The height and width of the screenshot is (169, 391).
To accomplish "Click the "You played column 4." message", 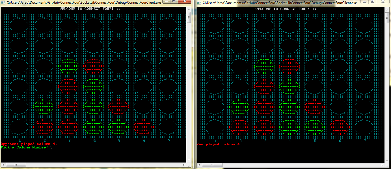I will click(x=219, y=144).
